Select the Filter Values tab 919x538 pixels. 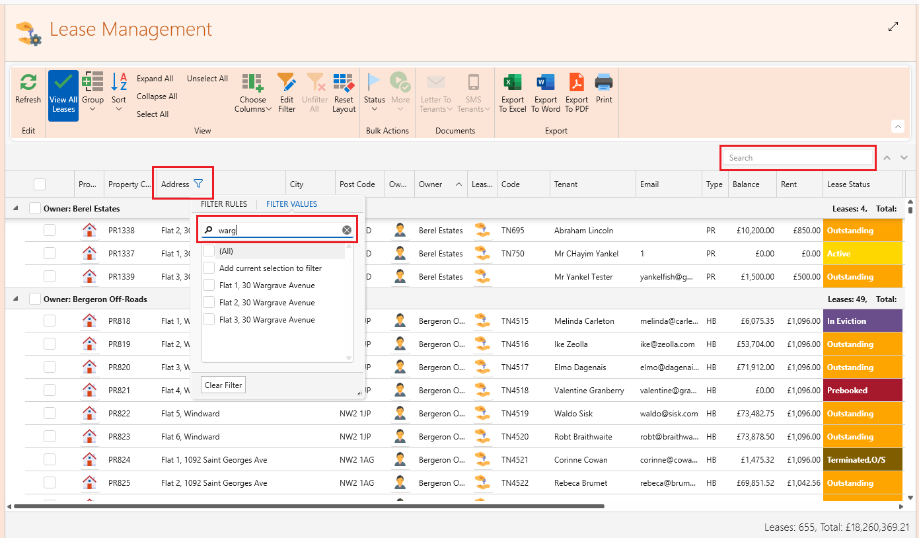pyautogui.click(x=291, y=204)
